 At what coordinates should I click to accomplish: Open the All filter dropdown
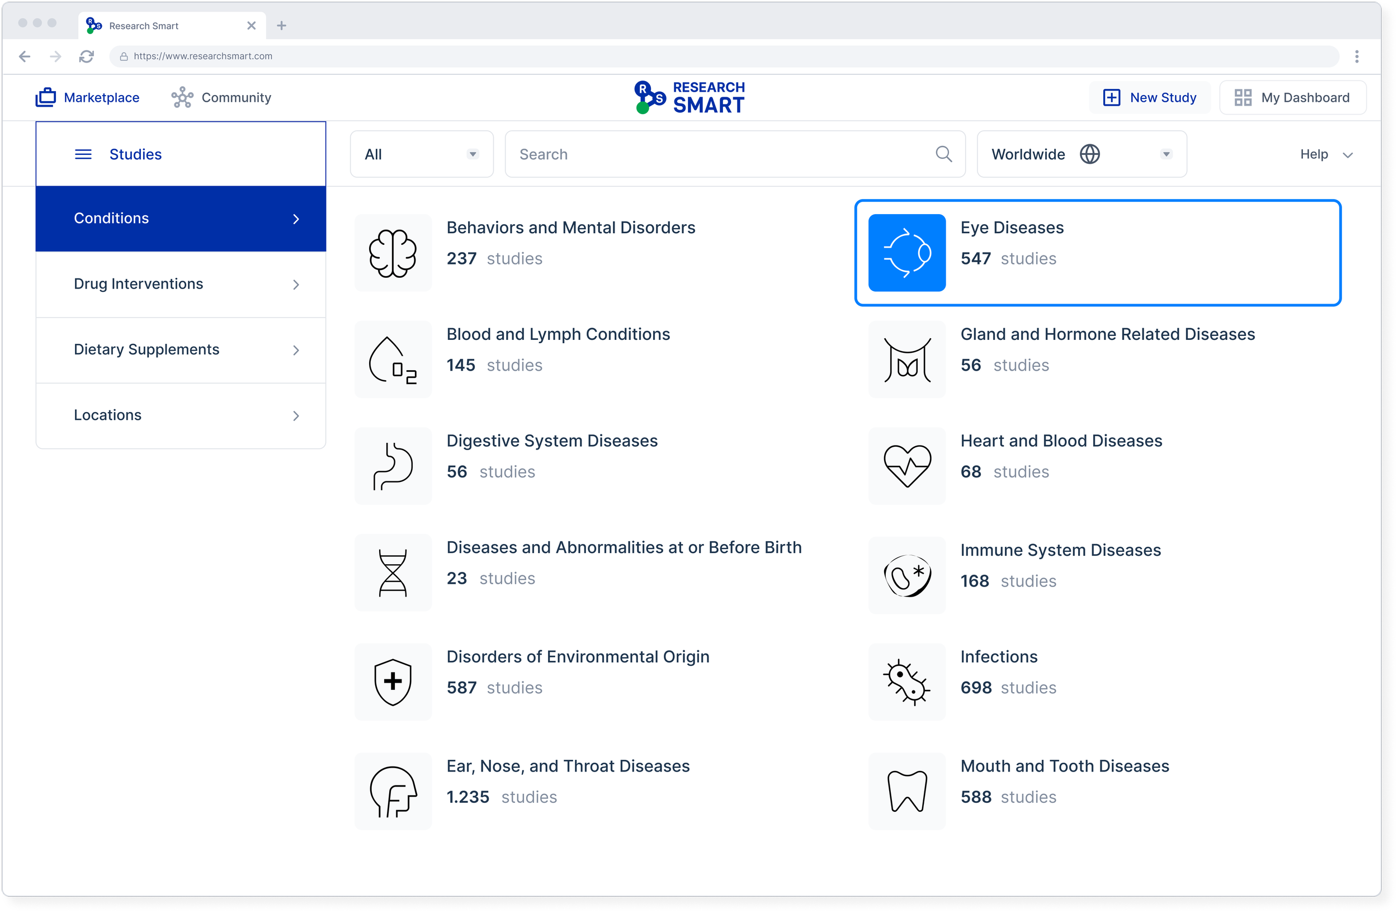[x=421, y=154]
